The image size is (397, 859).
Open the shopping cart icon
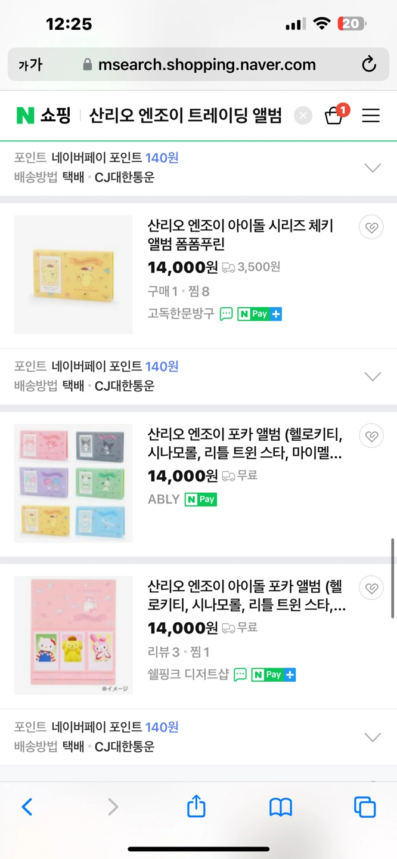[334, 116]
